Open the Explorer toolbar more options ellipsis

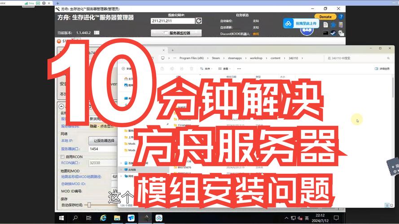[x=239, y=69]
